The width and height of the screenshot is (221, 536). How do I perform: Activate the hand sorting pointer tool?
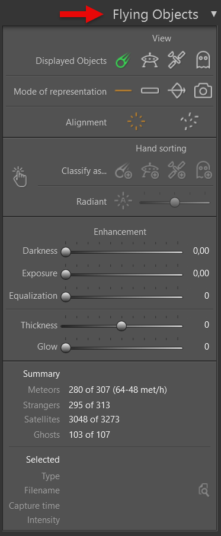20,177
